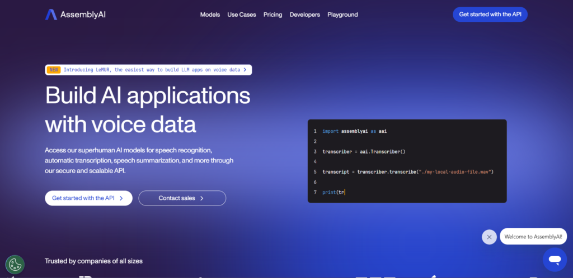573x278 pixels.
Task: Click 'Trusted by companies of all sizes' text
Action: 93,261
